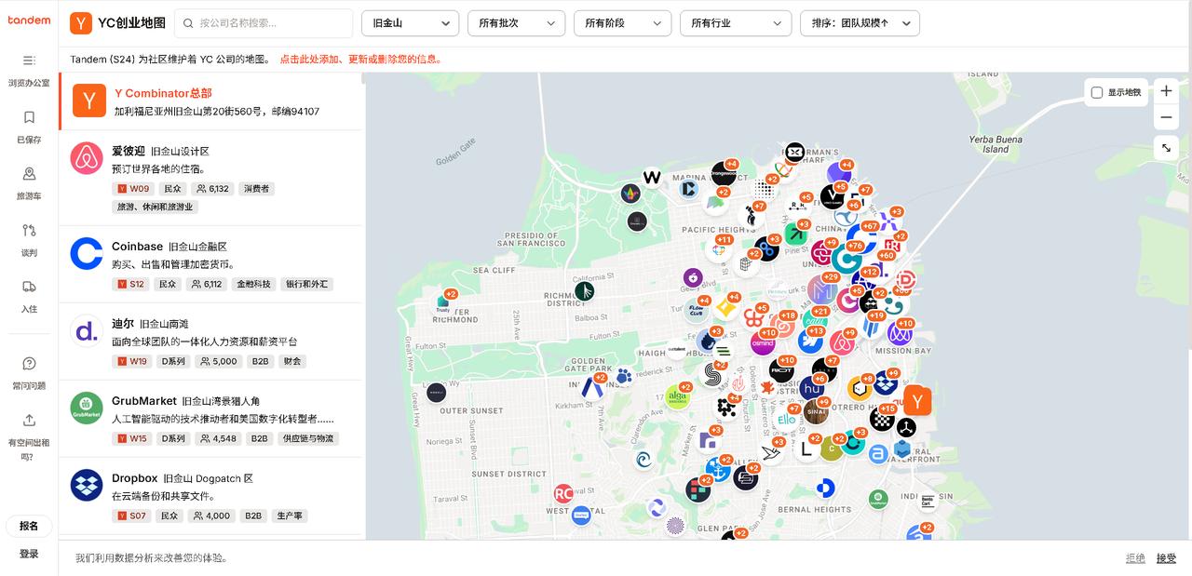Select the Y Combinator总部 list entry
The height and width of the screenshot is (576, 1192).
click(210, 101)
